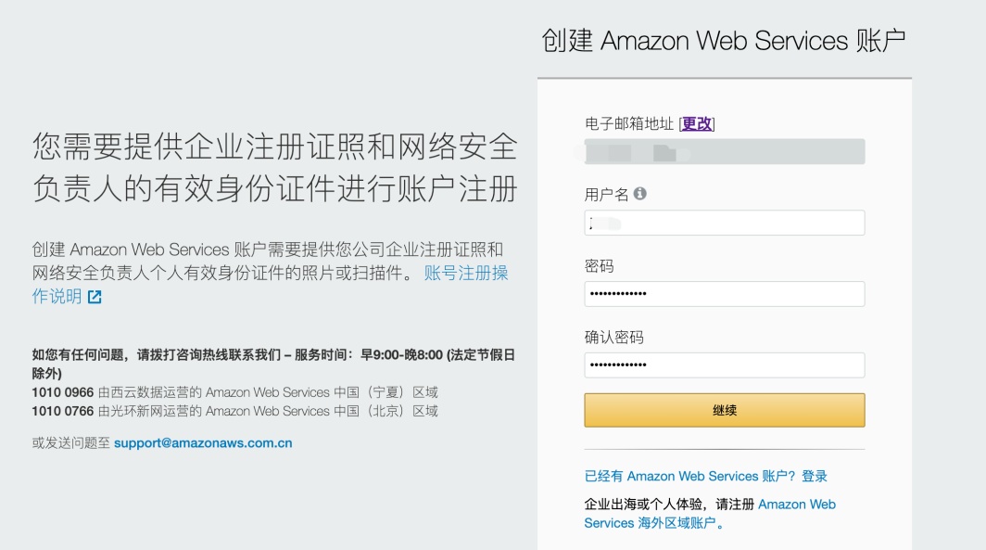Click the 确认密码 field label
This screenshot has width=986, height=550.
point(613,338)
